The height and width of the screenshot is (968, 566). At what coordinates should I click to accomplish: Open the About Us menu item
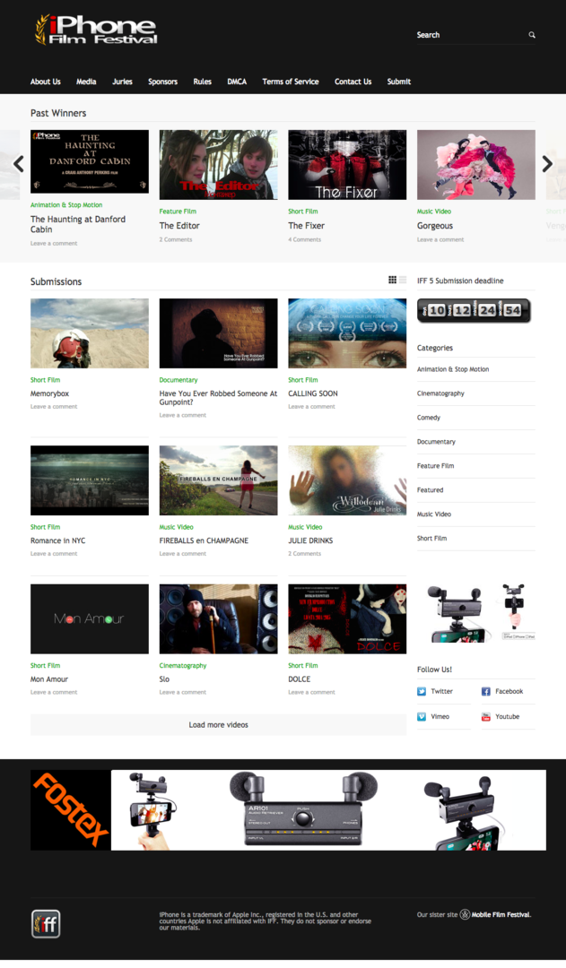tap(46, 82)
